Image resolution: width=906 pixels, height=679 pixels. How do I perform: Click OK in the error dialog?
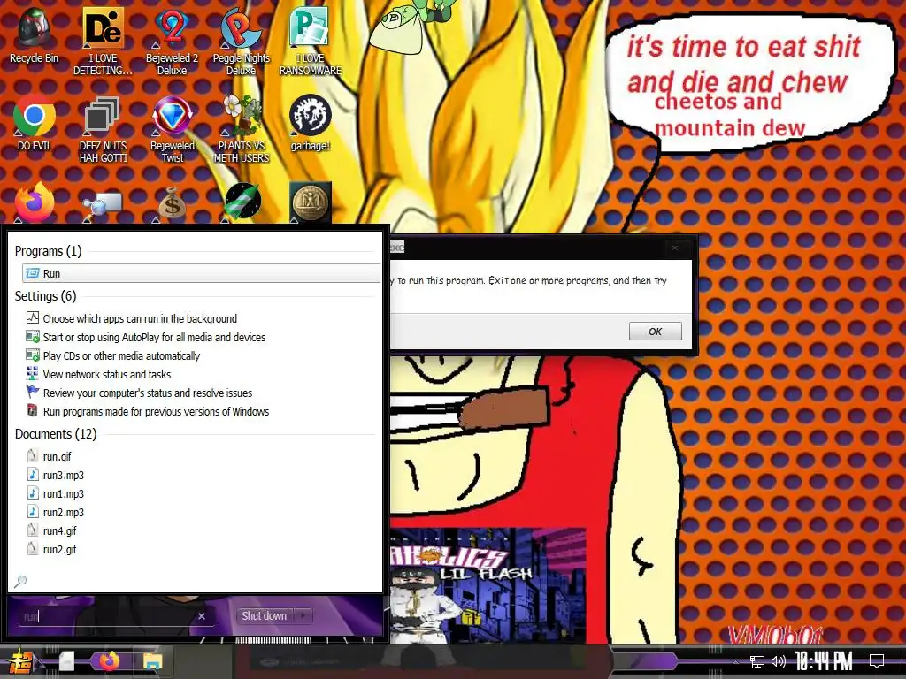pos(656,331)
